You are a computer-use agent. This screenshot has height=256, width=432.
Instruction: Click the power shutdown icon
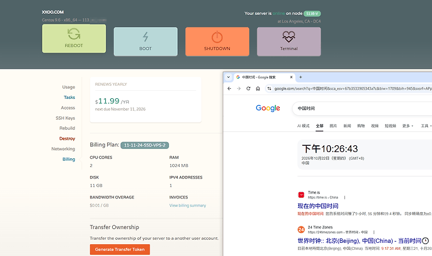pyautogui.click(x=217, y=37)
